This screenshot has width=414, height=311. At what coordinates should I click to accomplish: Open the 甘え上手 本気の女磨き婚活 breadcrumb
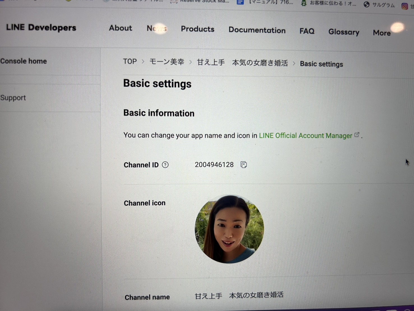[242, 63]
